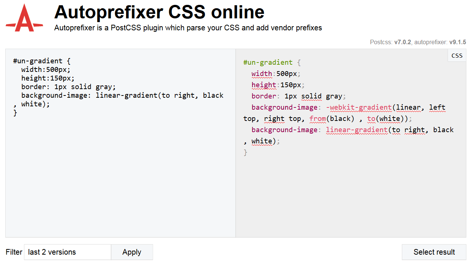Click the input 'background-image: linear-gradient' line
Screen dimensions: 472x264
click(x=122, y=95)
